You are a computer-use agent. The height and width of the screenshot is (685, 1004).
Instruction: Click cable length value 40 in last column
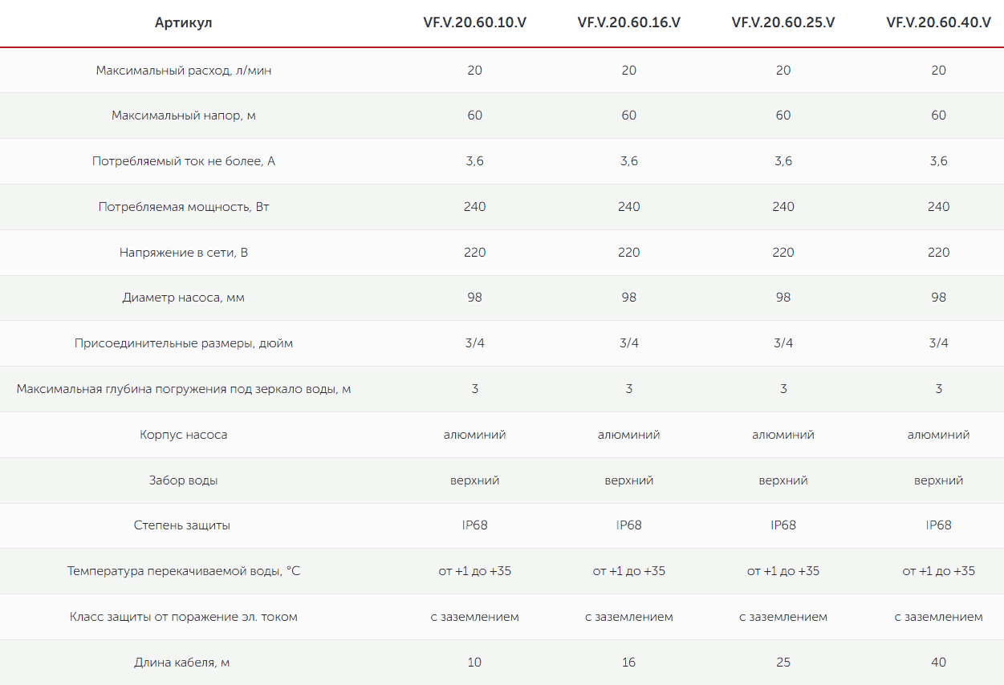click(x=938, y=663)
